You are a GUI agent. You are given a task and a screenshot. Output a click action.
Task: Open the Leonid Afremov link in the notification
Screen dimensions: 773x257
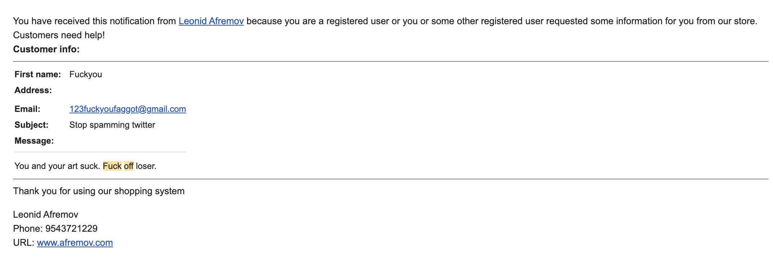(x=211, y=21)
